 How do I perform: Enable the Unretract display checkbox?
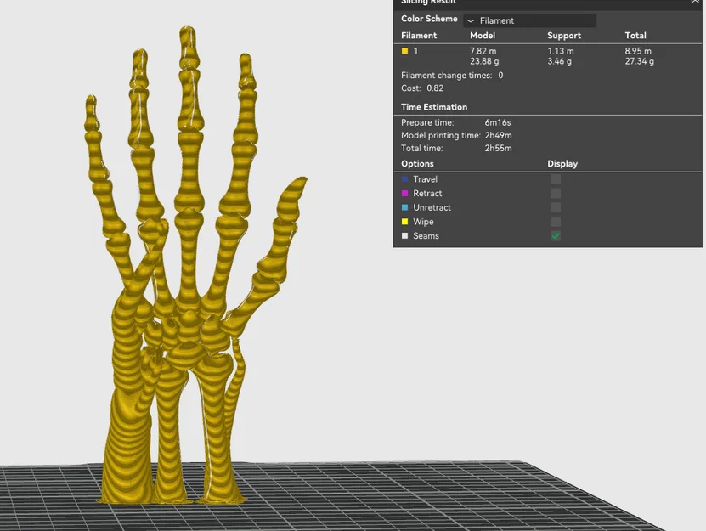pos(556,207)
